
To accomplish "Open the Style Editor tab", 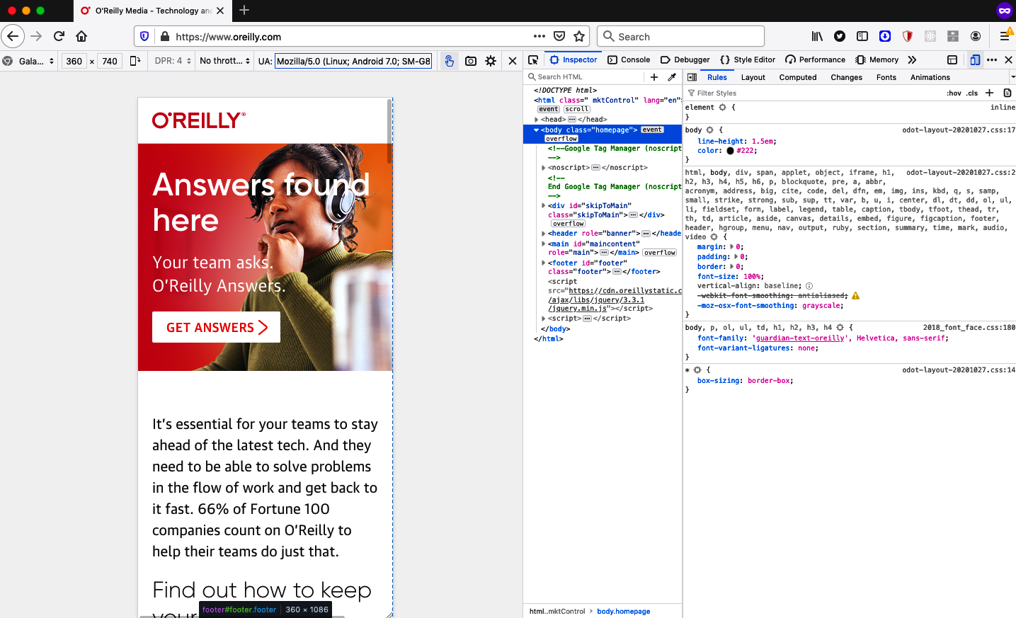I will (748, 60).
